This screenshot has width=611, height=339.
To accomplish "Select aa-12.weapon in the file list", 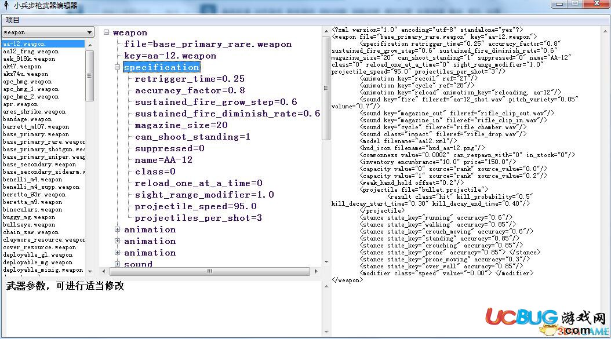I will [x=43, y=43].
